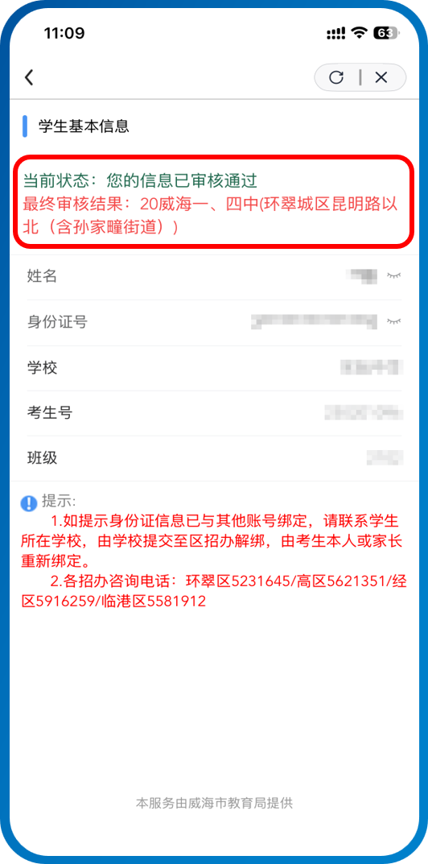Select the 身份证号 row
This screenshot has width=428, height=864.
click(214, 322)
